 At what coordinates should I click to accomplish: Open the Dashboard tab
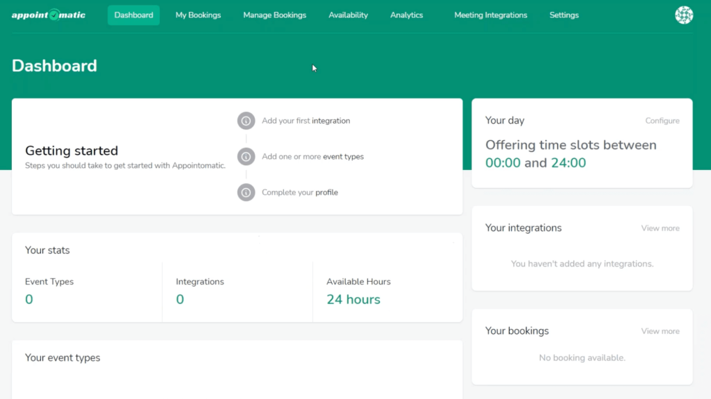tap(133, 15)
